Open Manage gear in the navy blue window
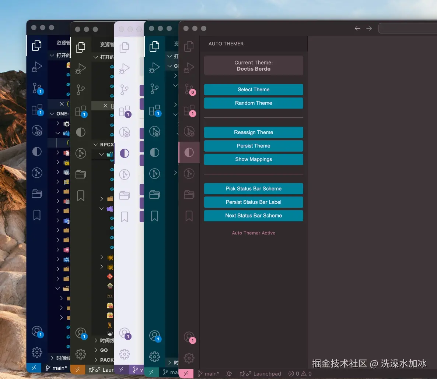This screenshot has width=437, height=379. [37, 352]
